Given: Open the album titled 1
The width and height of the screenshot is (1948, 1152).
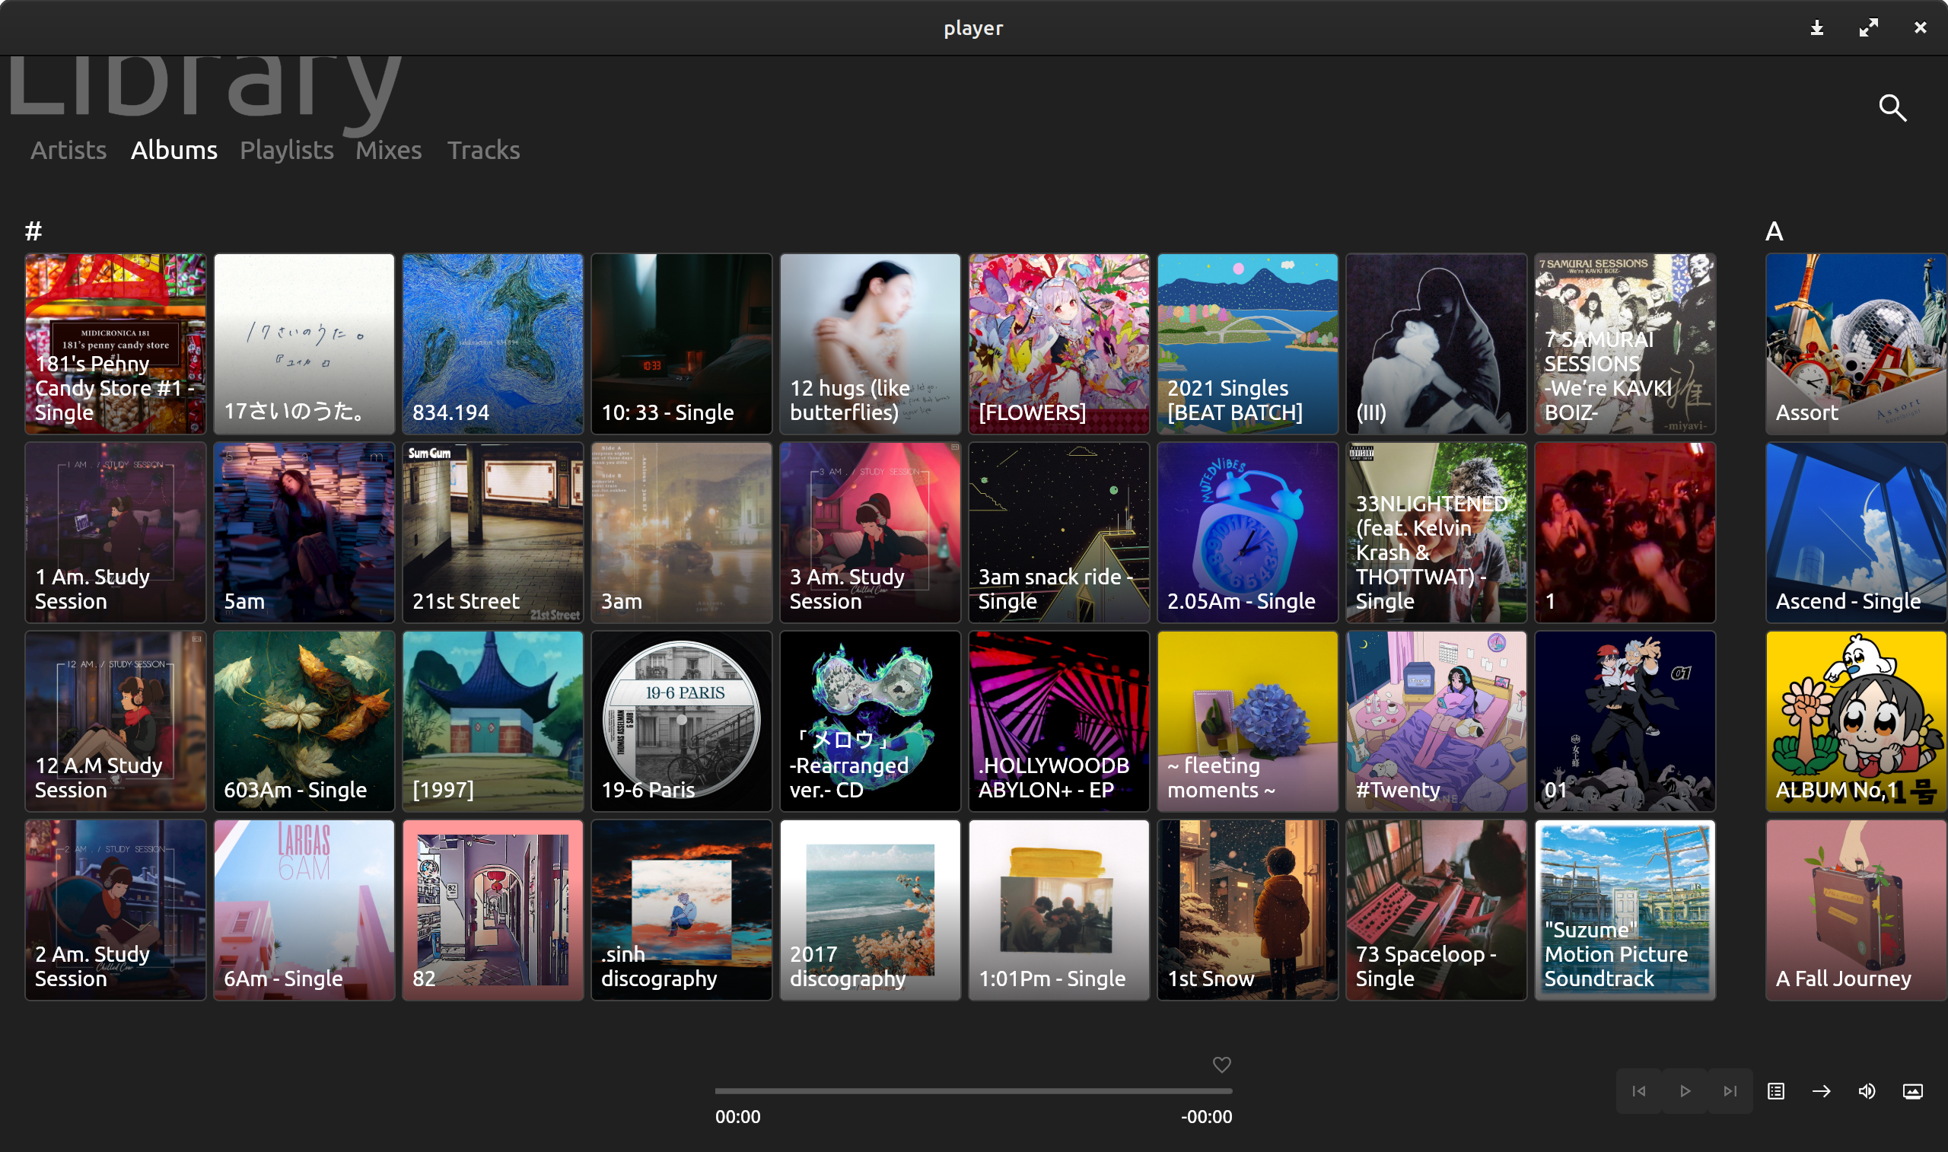Looking at the screenshot, I should 1625,533.
